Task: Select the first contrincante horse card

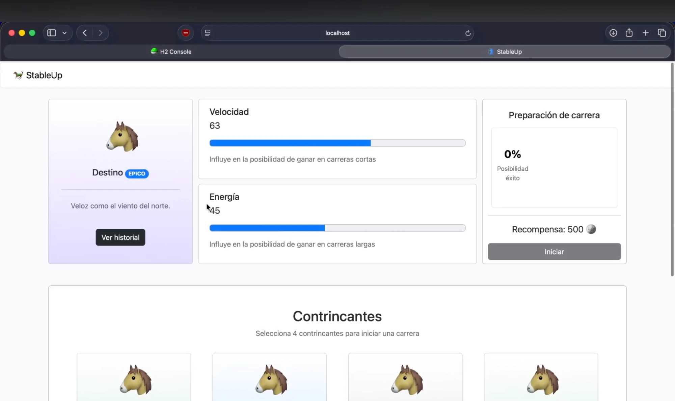Action: point(134,377)
